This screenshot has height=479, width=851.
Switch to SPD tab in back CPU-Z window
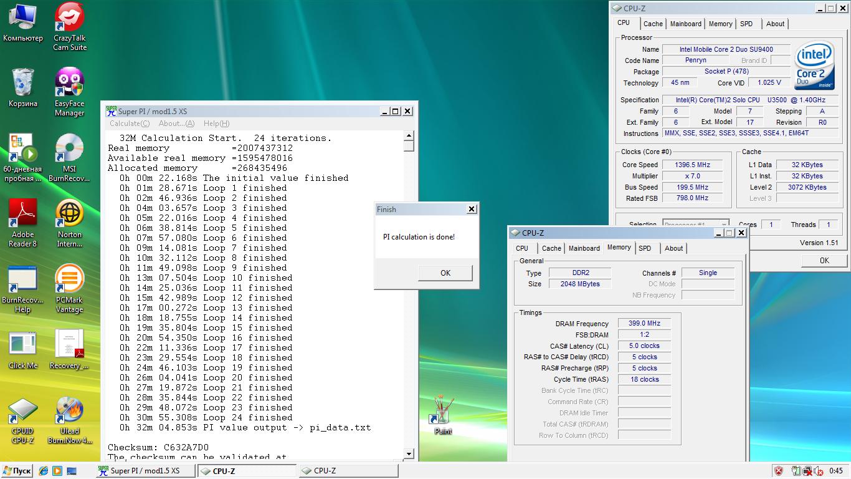click(746, 24)
